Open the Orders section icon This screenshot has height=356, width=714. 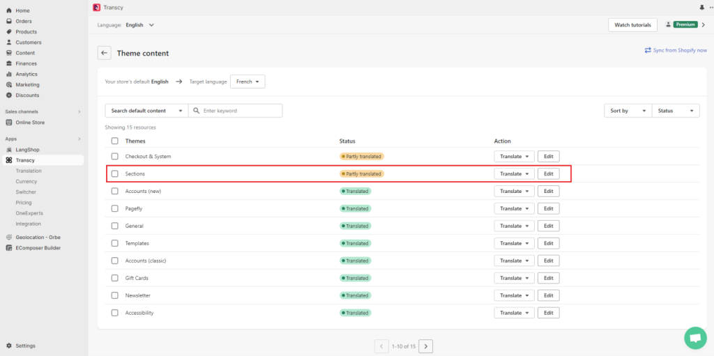click(8, 21)
